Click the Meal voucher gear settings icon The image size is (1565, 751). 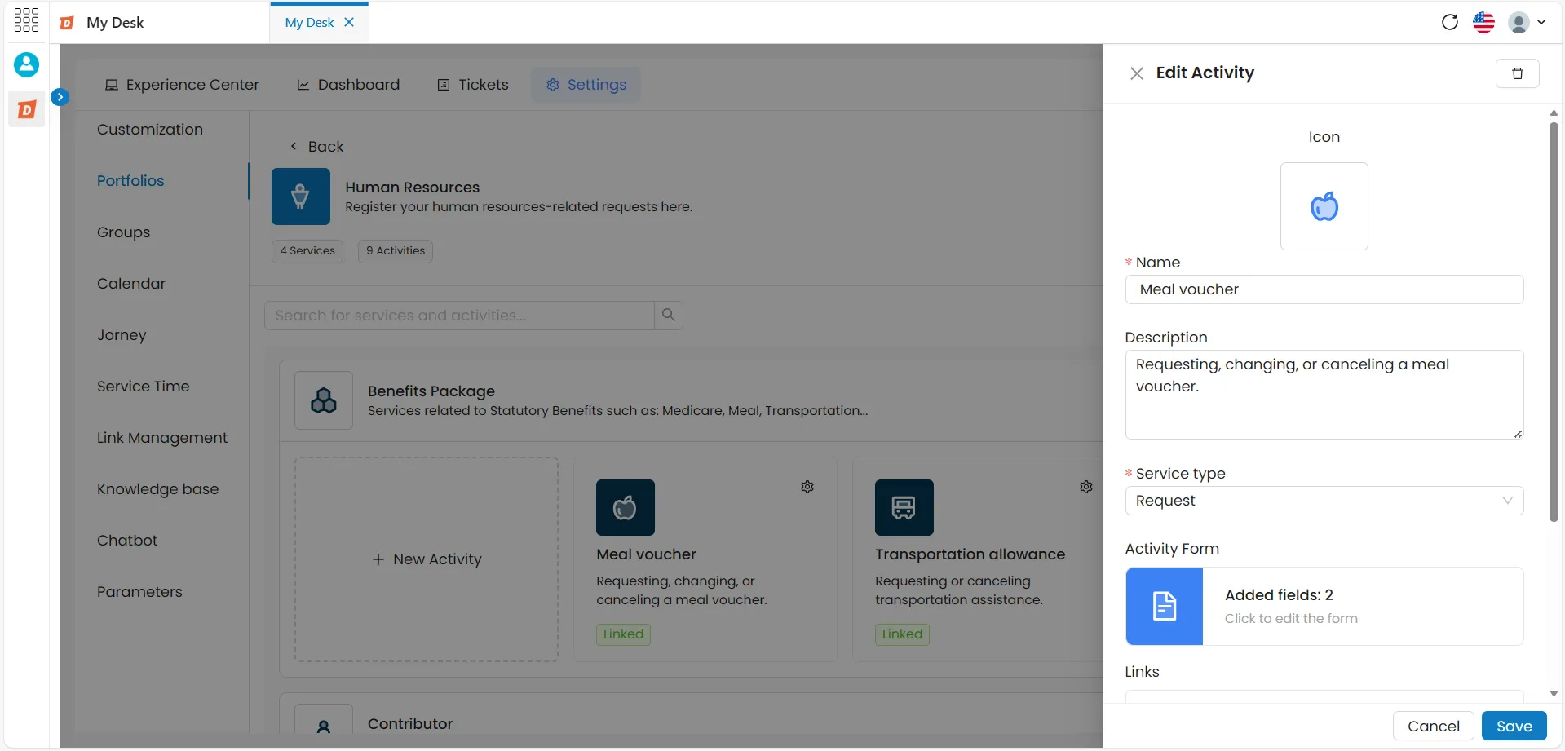pyautogui.click(x=807, y=487)
